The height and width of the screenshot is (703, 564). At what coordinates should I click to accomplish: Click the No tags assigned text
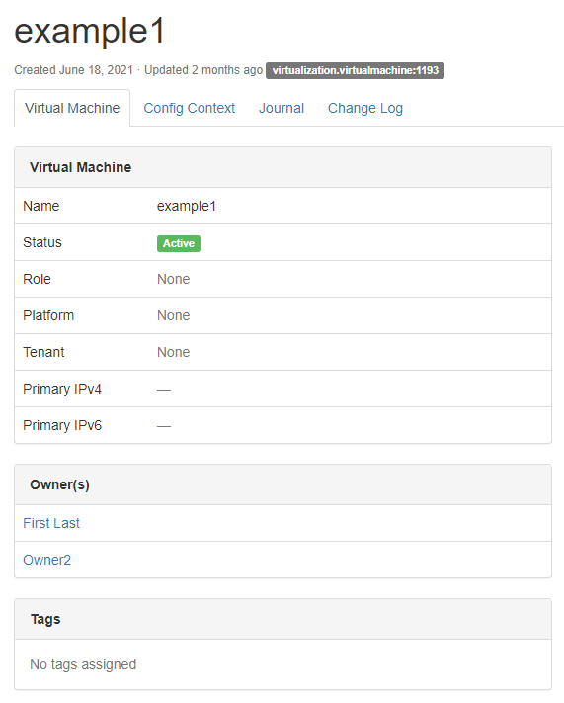pos(83,664)
